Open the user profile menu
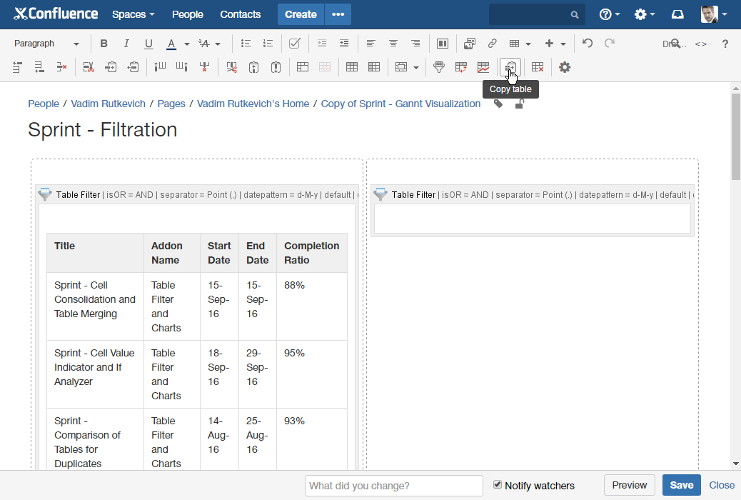 click(x=714, y=14)
